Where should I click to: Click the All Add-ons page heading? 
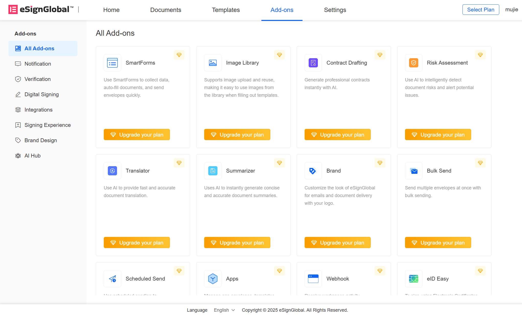(115, 33)
